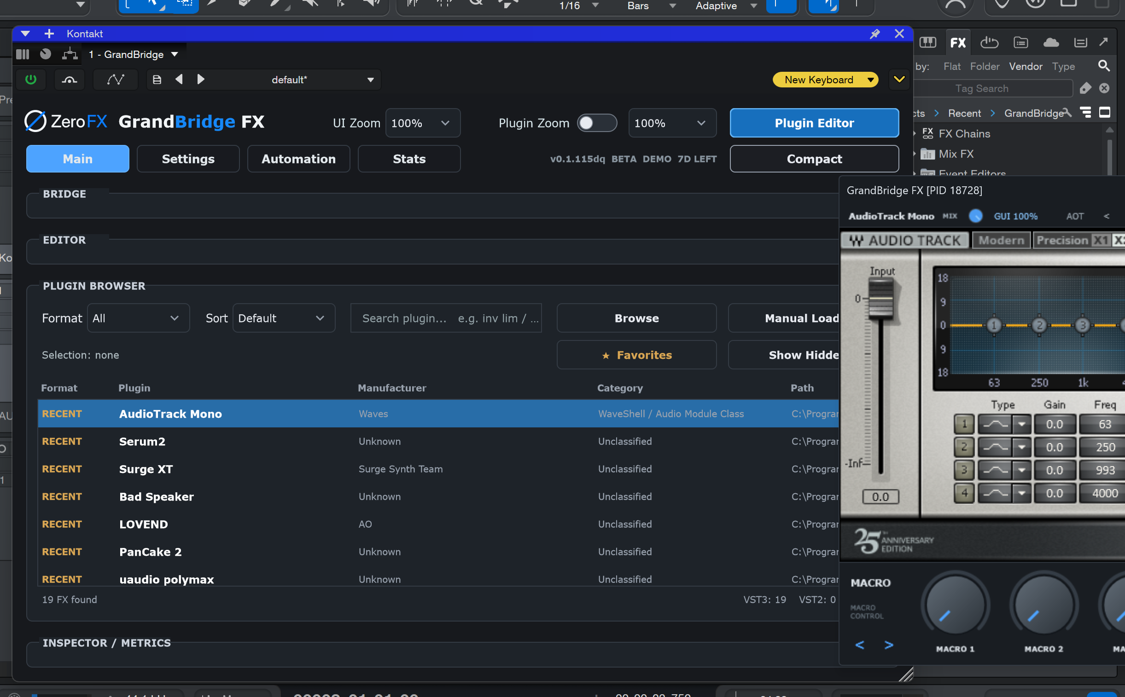Screen dimensions: 1125x697
Task: Open the Instruments piano keys browser tab
Action: pyautogui.click(x=927, y=42)
